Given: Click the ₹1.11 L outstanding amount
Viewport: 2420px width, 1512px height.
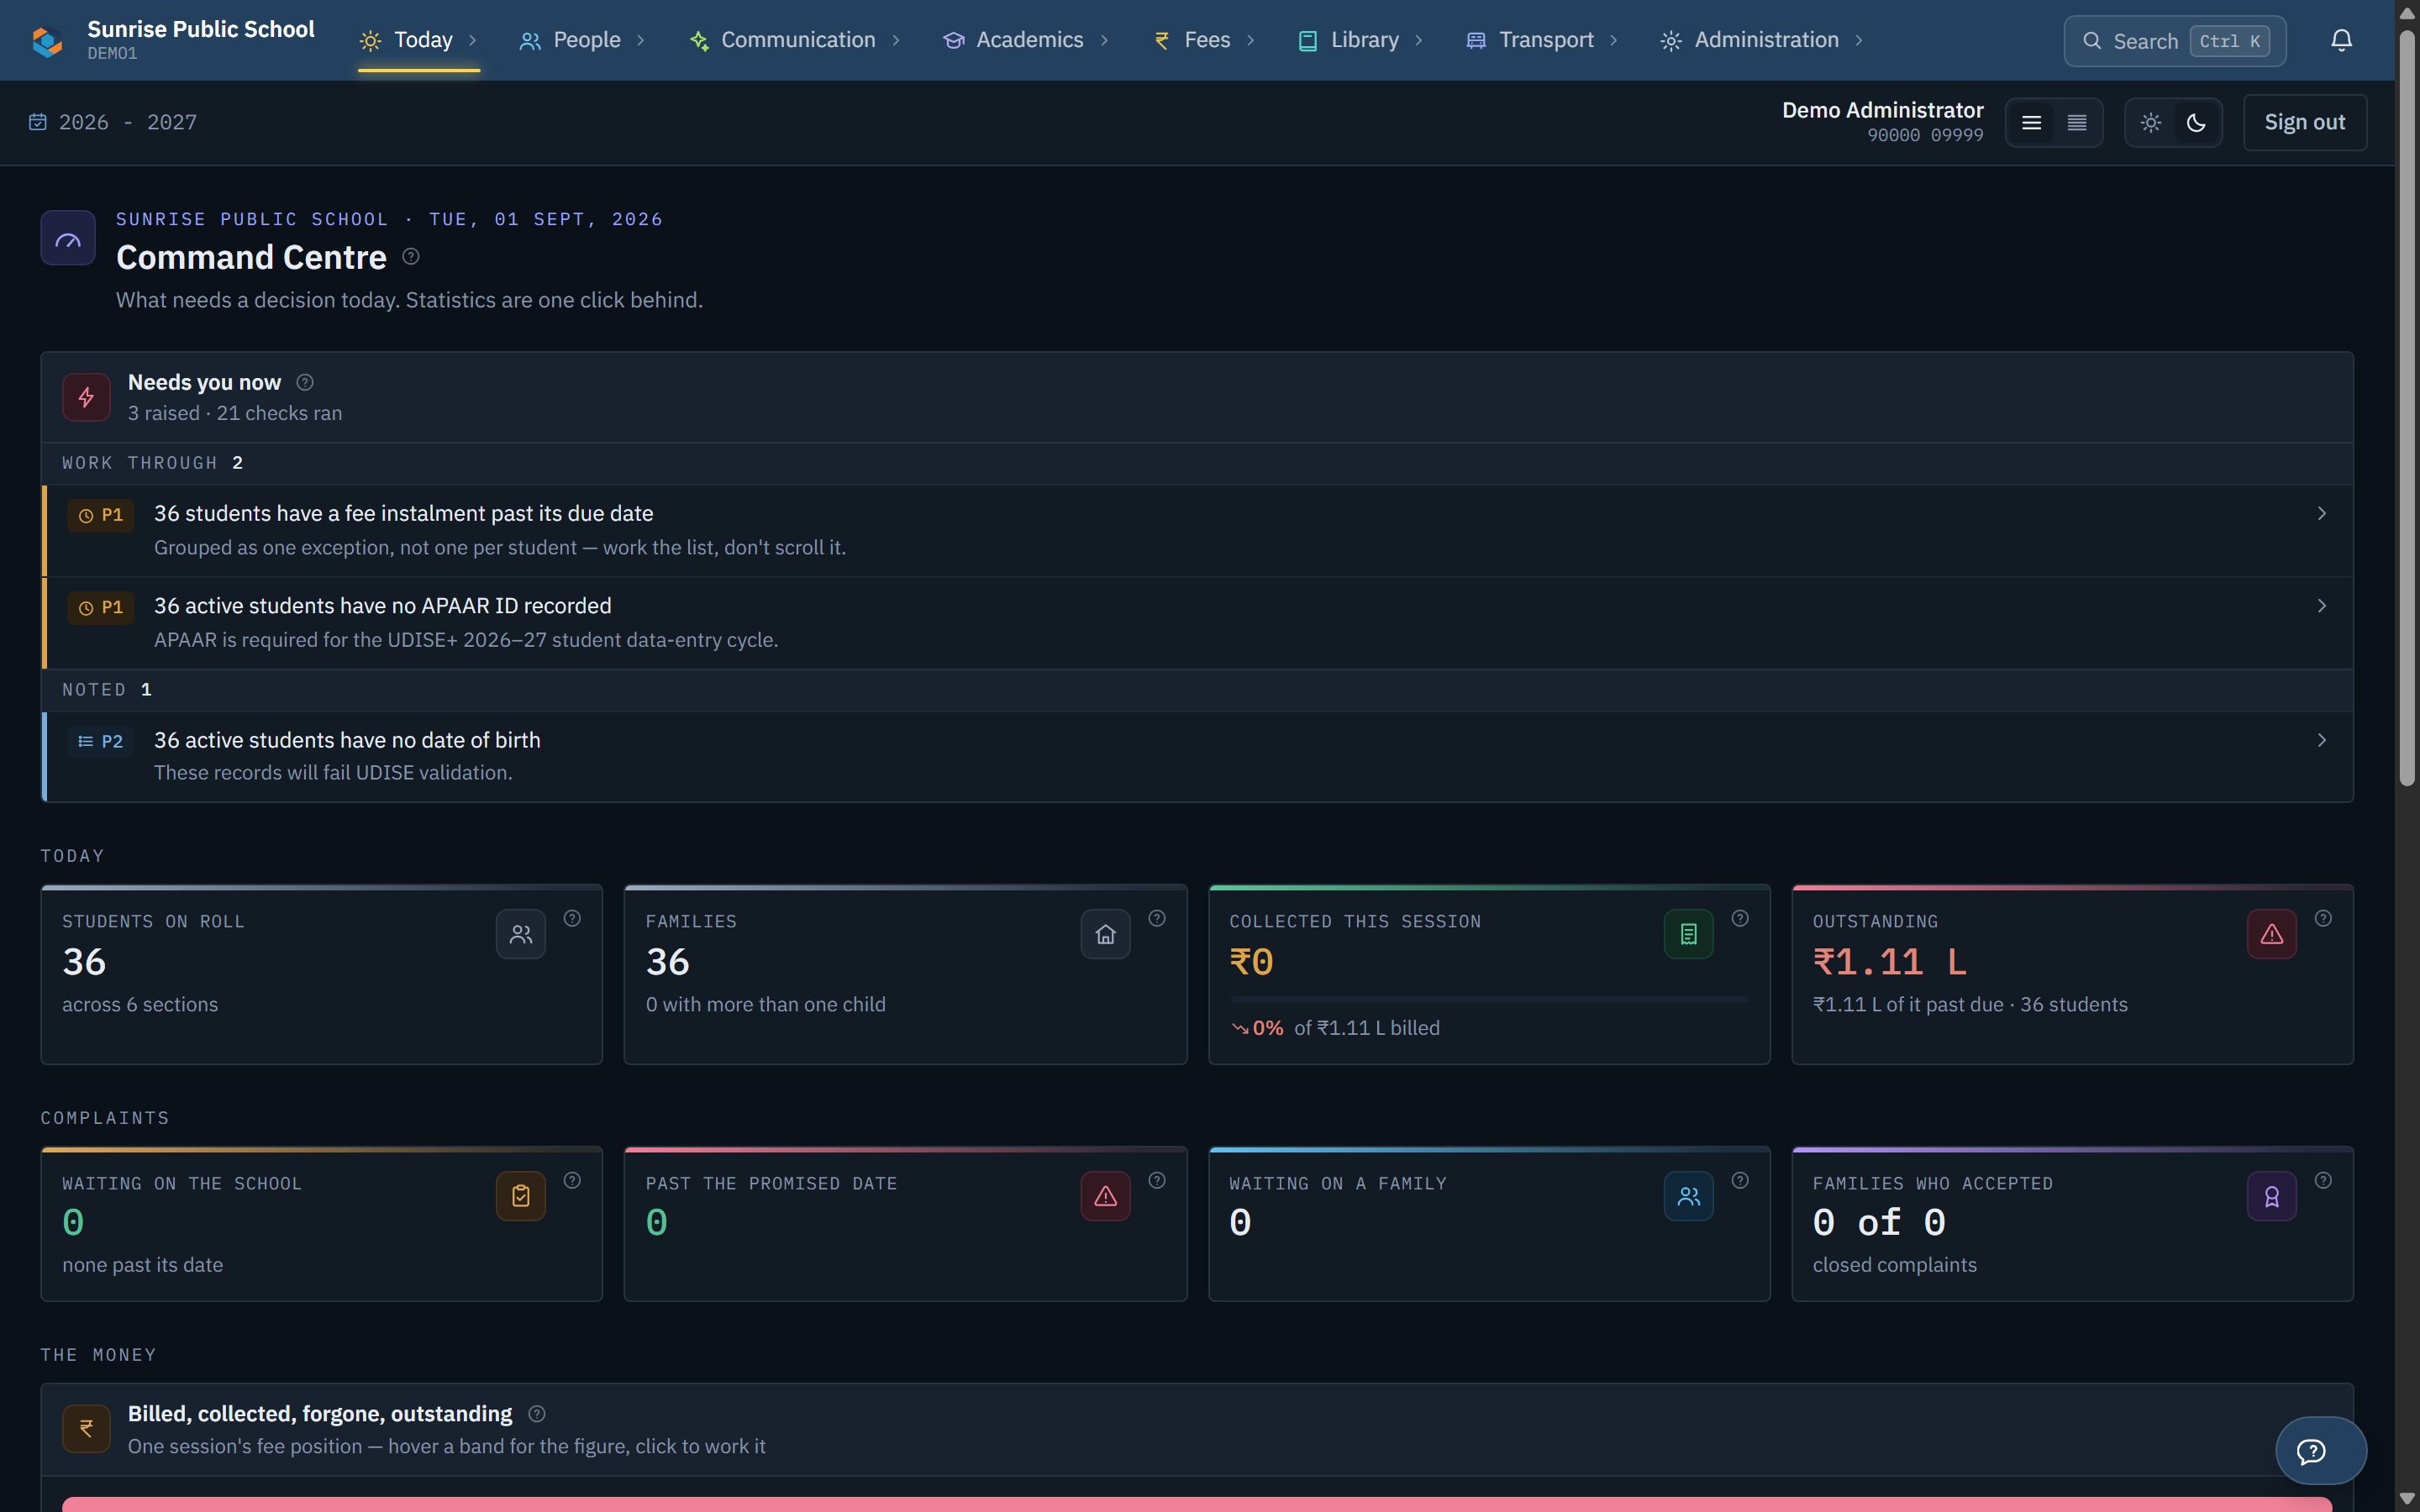Looking at the screenshot, I should (1889, 962).
